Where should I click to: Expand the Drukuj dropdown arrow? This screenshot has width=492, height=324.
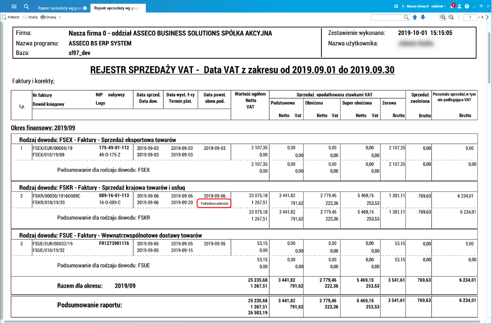pos(60,17)
